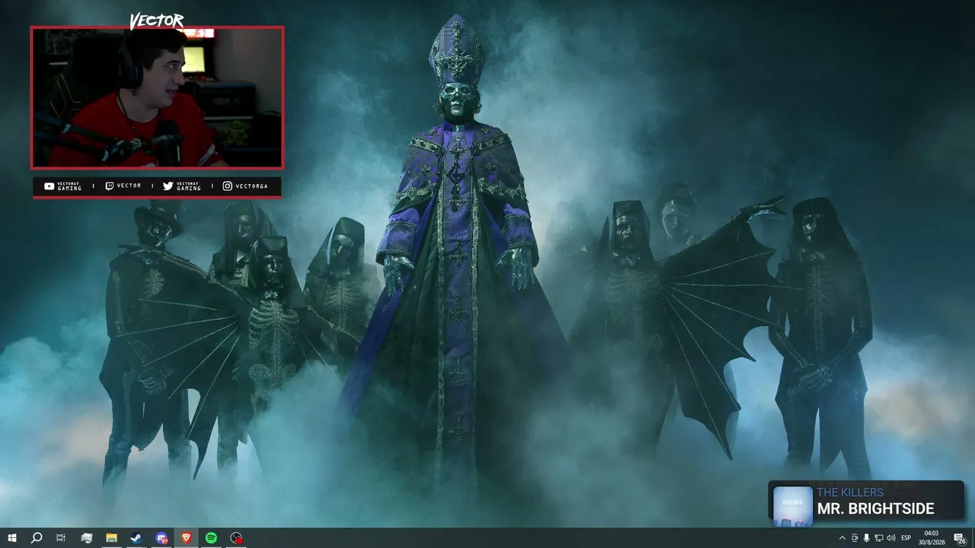The image size is (975, 548).
Task: Show hidden system tray icons
Action: click(x=842, y=538)
